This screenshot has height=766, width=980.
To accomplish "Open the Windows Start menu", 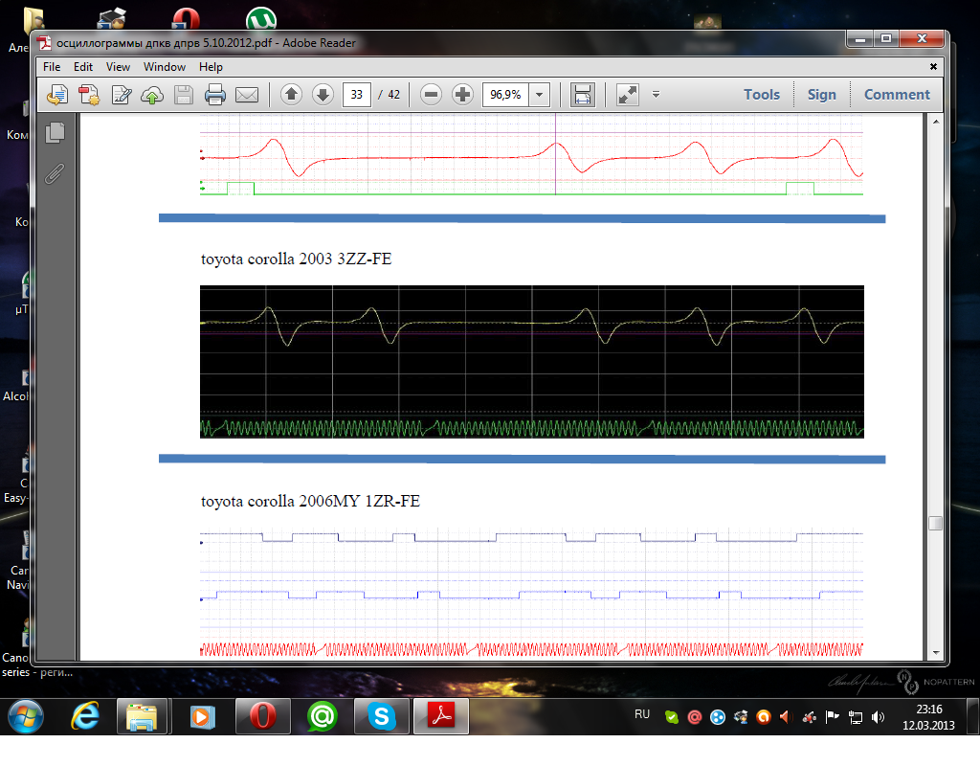I will coord(26,716).
